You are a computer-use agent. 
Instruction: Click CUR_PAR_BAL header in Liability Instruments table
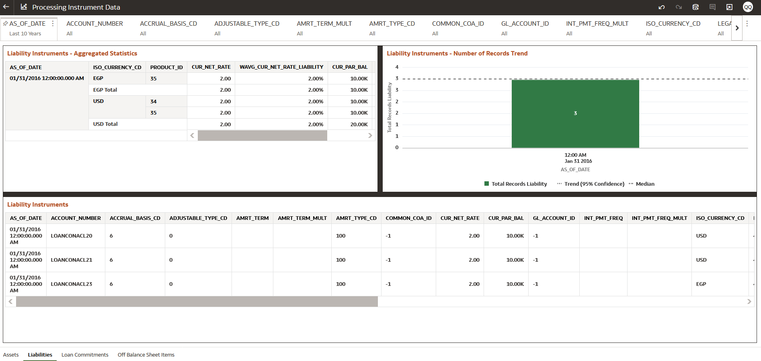[506, 218]
